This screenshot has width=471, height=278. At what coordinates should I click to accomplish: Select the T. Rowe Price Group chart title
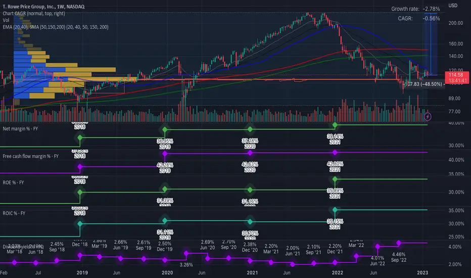coord(43,6)
